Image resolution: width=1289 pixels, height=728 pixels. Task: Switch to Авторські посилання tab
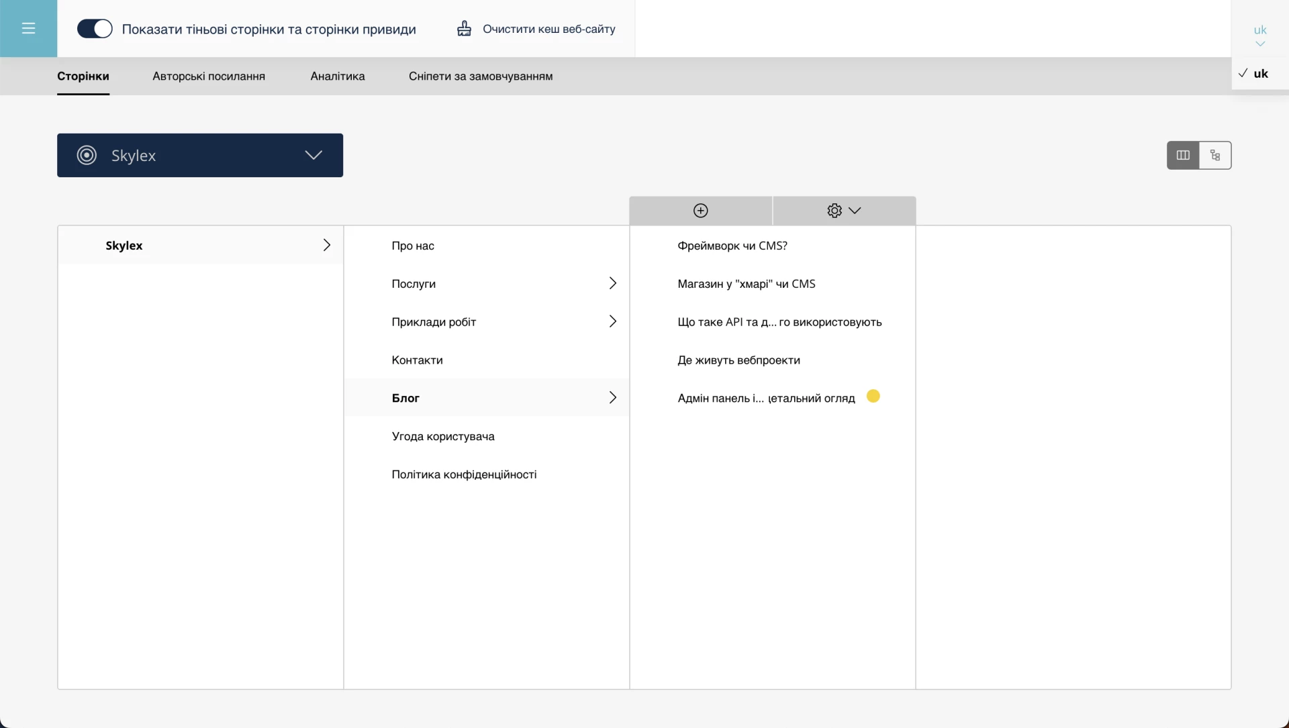tap(209, 76)
